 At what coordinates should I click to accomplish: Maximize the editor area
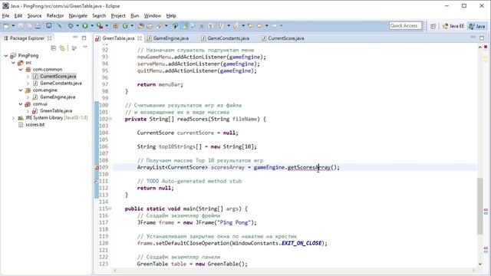coord(482,38)
